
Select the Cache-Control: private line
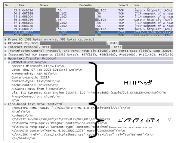pos(35,85)
